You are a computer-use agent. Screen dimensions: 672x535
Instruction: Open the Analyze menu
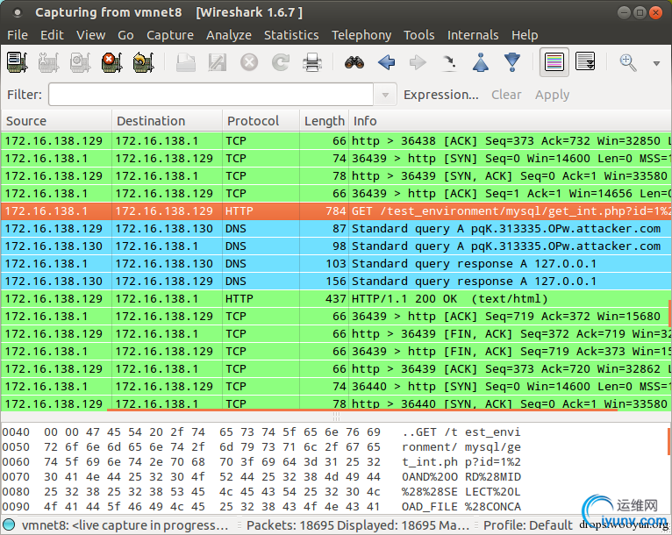click(x=229, y=35)
